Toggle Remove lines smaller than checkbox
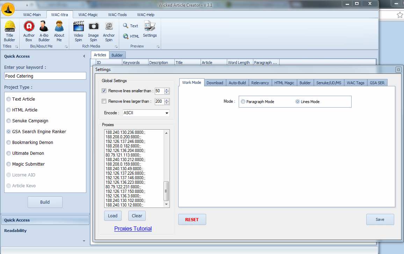The height and width of the screenshot is (254, 404). pyautogui.click(x=104, y=91)
